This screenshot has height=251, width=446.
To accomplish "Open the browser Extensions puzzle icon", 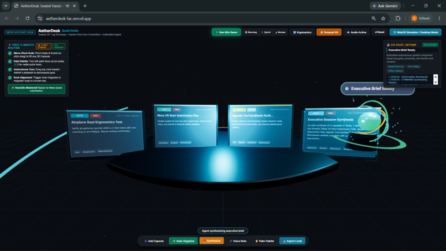I will (398, 18).
